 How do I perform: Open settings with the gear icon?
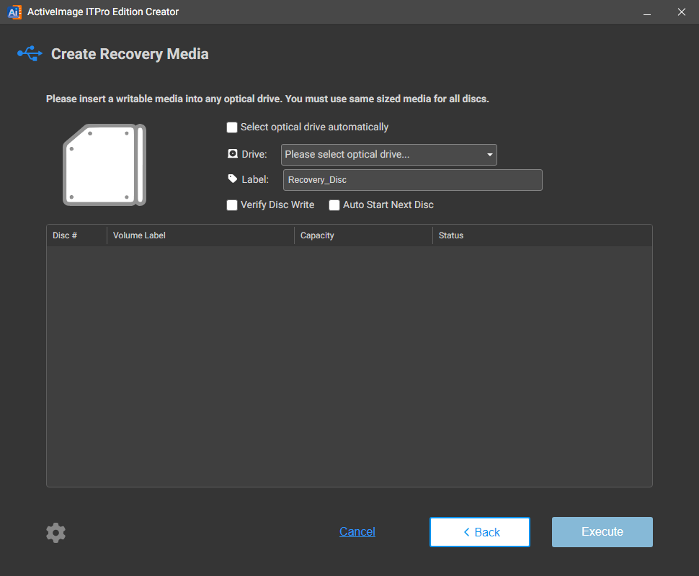pyautogui.click(x=55, y=533)
